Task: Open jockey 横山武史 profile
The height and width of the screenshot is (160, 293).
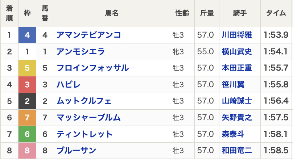Action: (x=237, y=52)
